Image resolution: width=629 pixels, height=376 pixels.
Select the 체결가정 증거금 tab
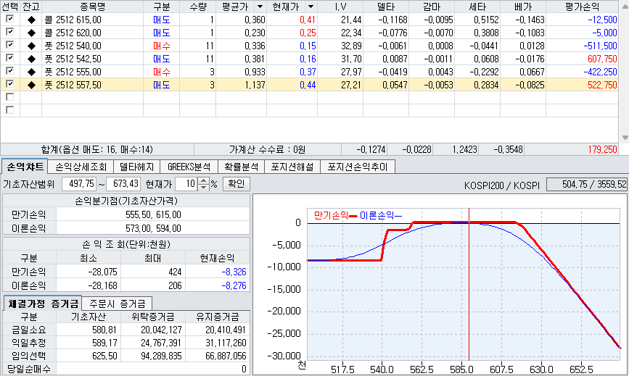click(x=43, y=303)
